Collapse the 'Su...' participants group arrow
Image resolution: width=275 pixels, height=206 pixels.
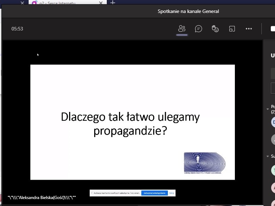268,156
